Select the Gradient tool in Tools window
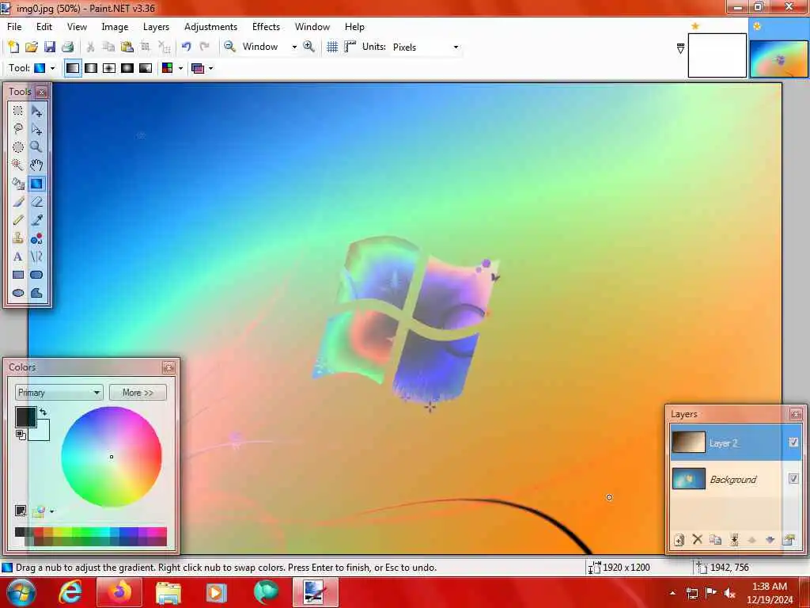This screenshot has width=810, height=608. click(36, 184)
